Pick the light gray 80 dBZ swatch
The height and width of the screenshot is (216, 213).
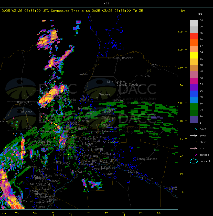click(x=194, y=23)
